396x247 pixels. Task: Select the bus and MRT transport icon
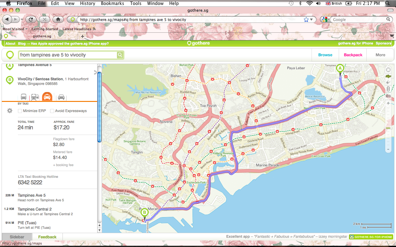coord(35,97)
